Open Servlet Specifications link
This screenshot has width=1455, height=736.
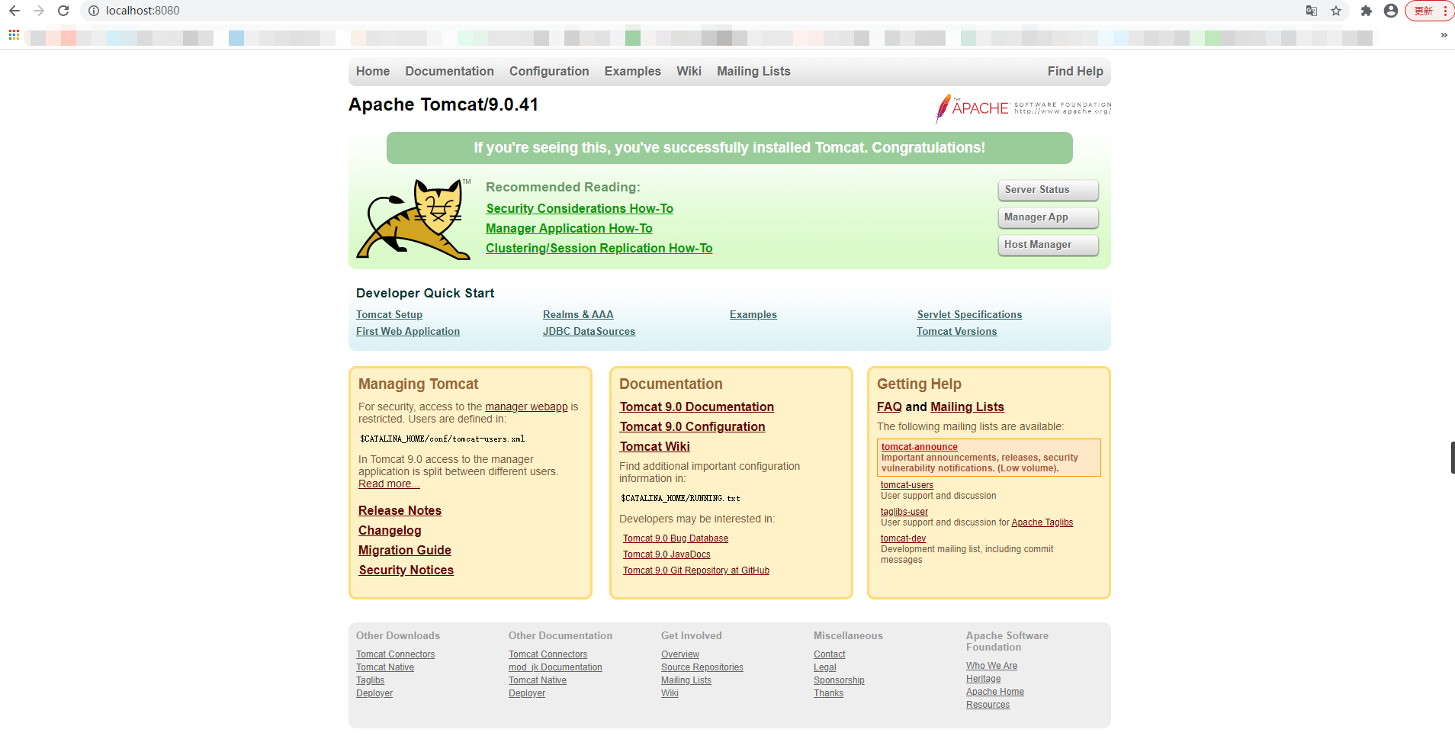coord(969,314)
